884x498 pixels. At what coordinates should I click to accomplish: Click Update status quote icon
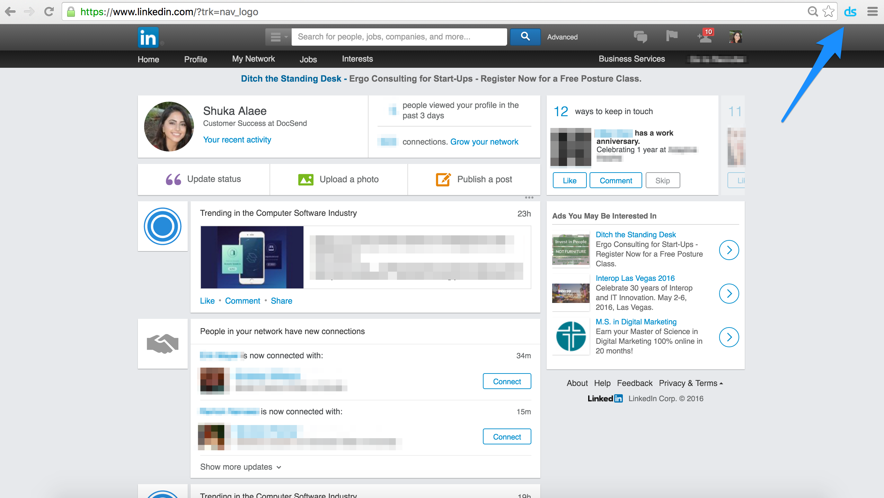[173, 179]
